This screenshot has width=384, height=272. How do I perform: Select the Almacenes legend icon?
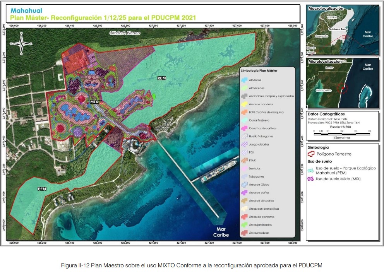click(244, 88)
